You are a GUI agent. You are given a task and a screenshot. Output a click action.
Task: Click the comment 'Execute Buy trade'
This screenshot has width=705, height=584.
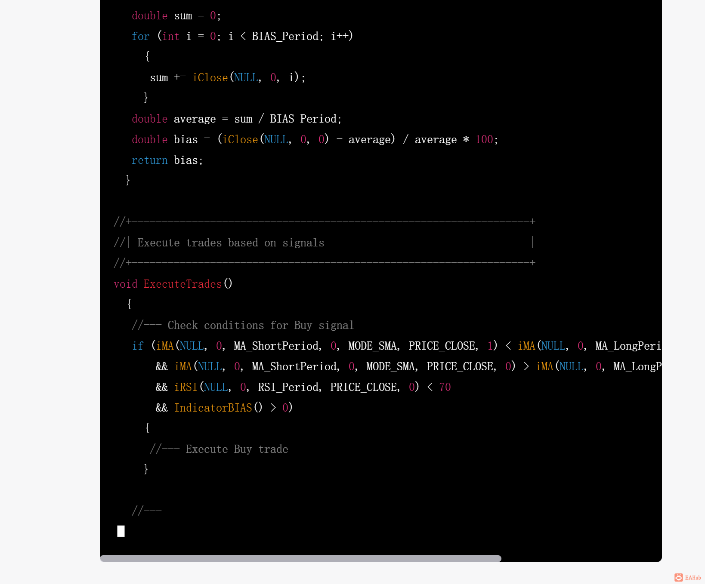[x=237, y=449]
